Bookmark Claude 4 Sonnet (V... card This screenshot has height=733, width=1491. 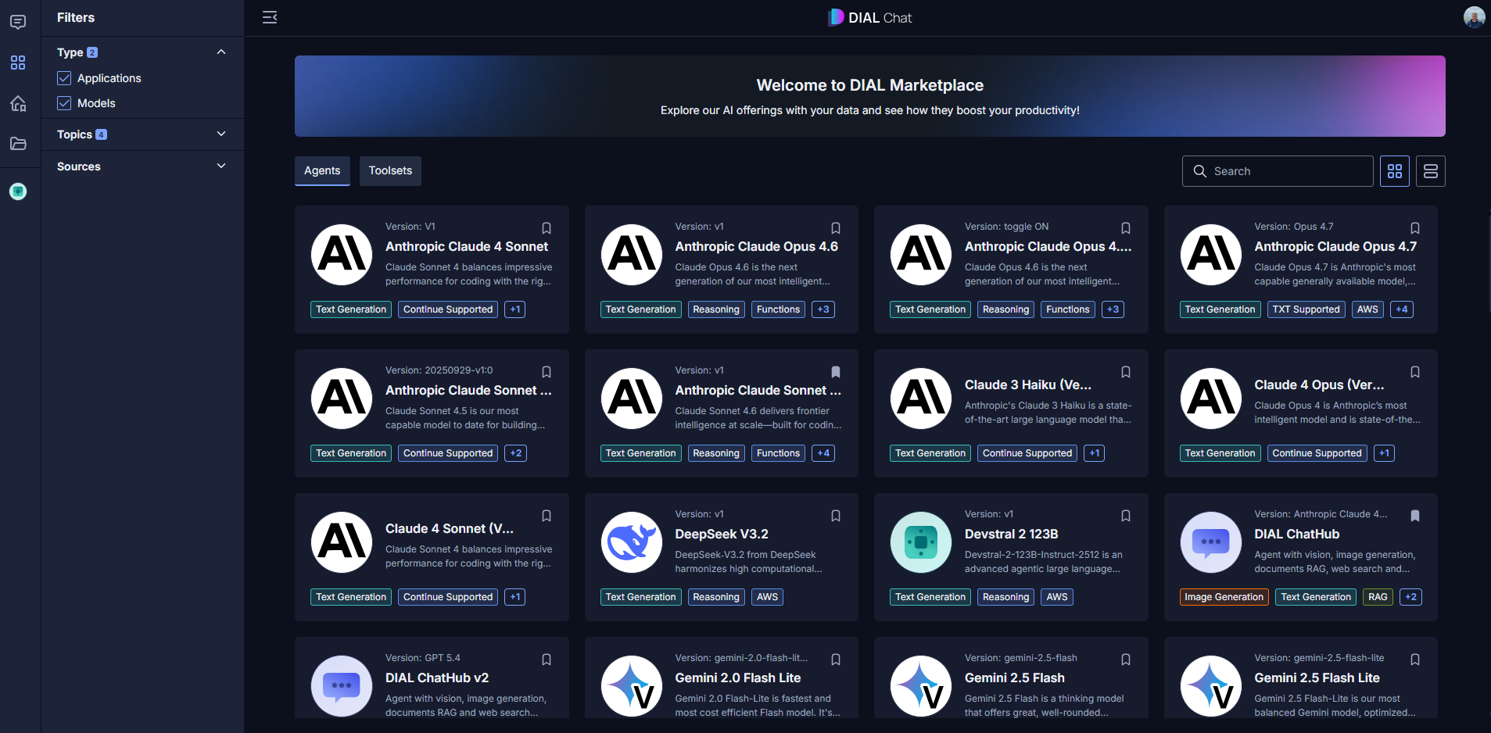pyautogui.click(x=547, y=516)
